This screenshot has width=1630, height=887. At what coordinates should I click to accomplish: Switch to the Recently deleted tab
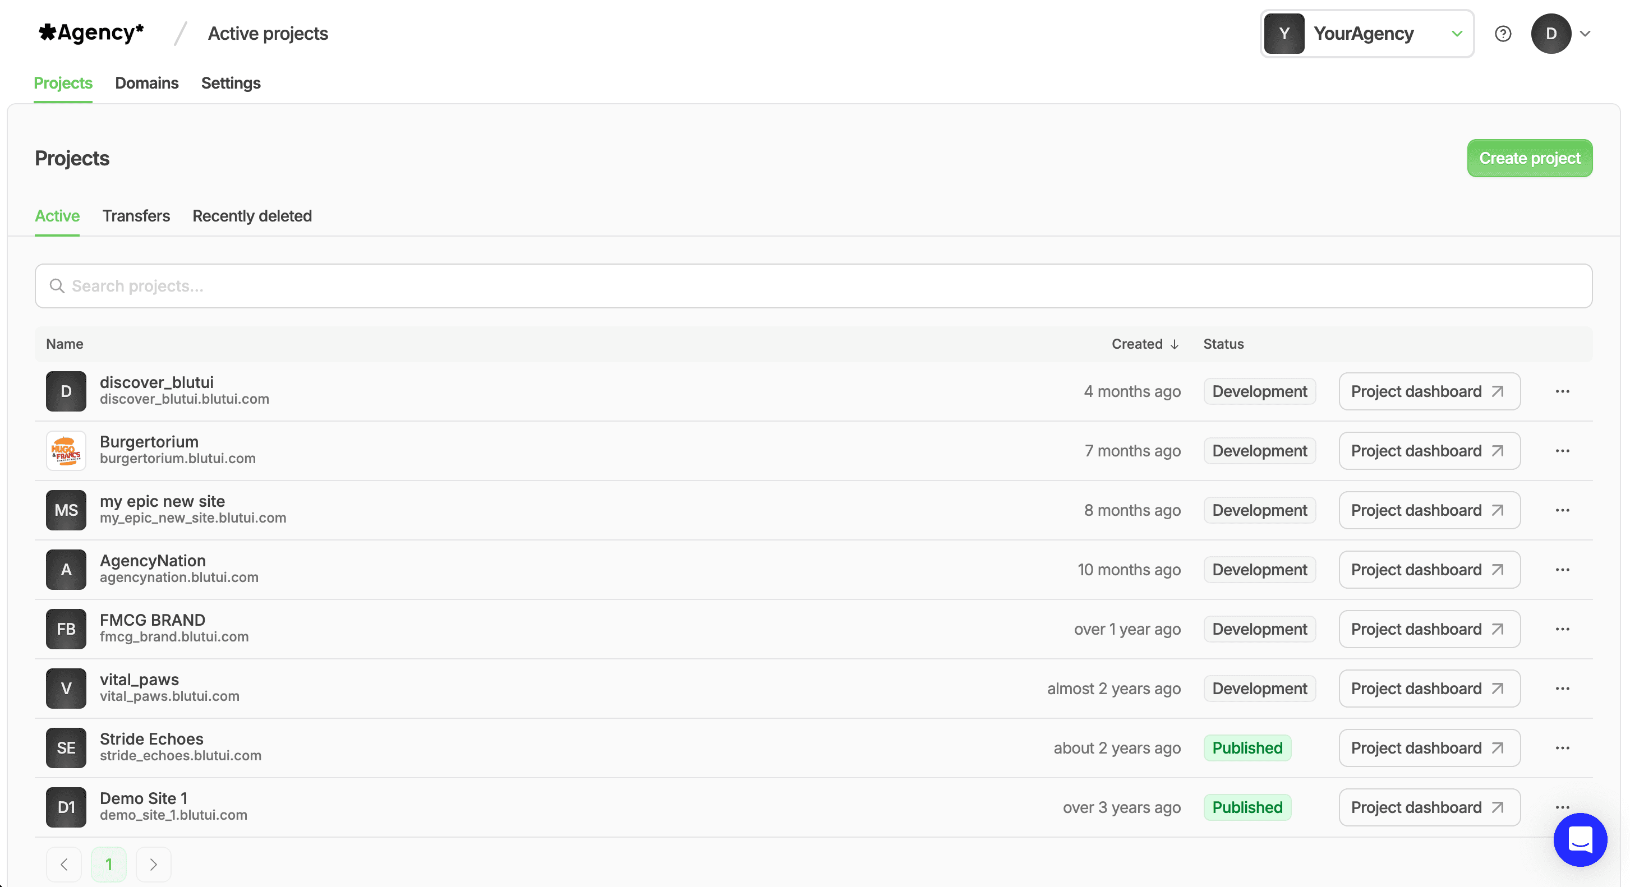pos(252,216)
